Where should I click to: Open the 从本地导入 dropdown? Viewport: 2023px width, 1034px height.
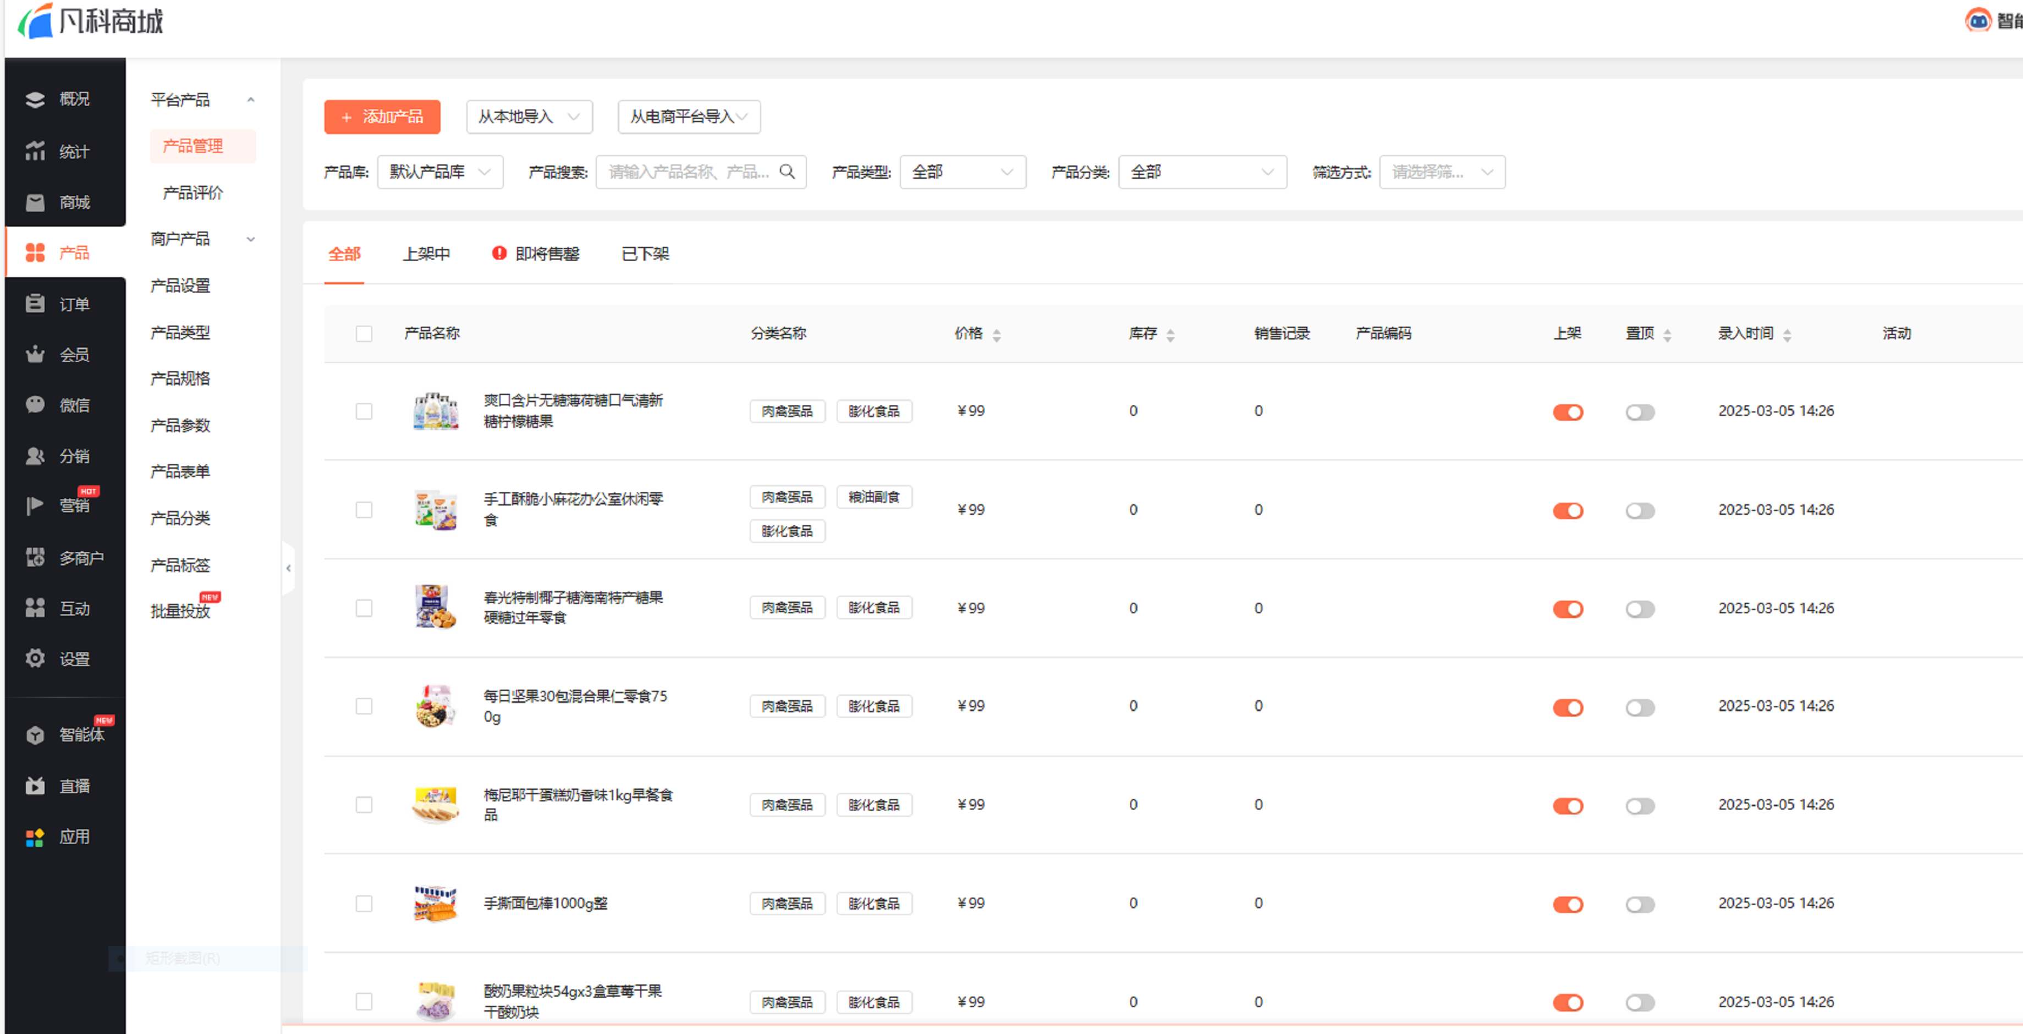pos(529,117)
